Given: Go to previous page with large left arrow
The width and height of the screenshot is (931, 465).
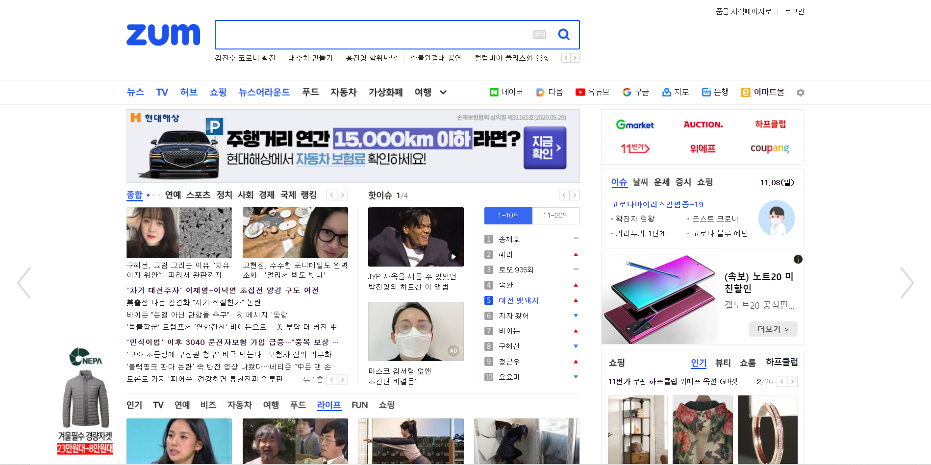Looking at the screenshot, I should point(24,283).
